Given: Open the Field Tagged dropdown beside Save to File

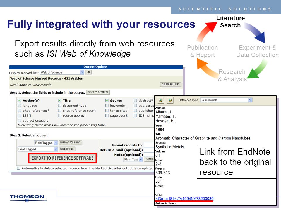Looking at the screenshot, I should (38, 149).
